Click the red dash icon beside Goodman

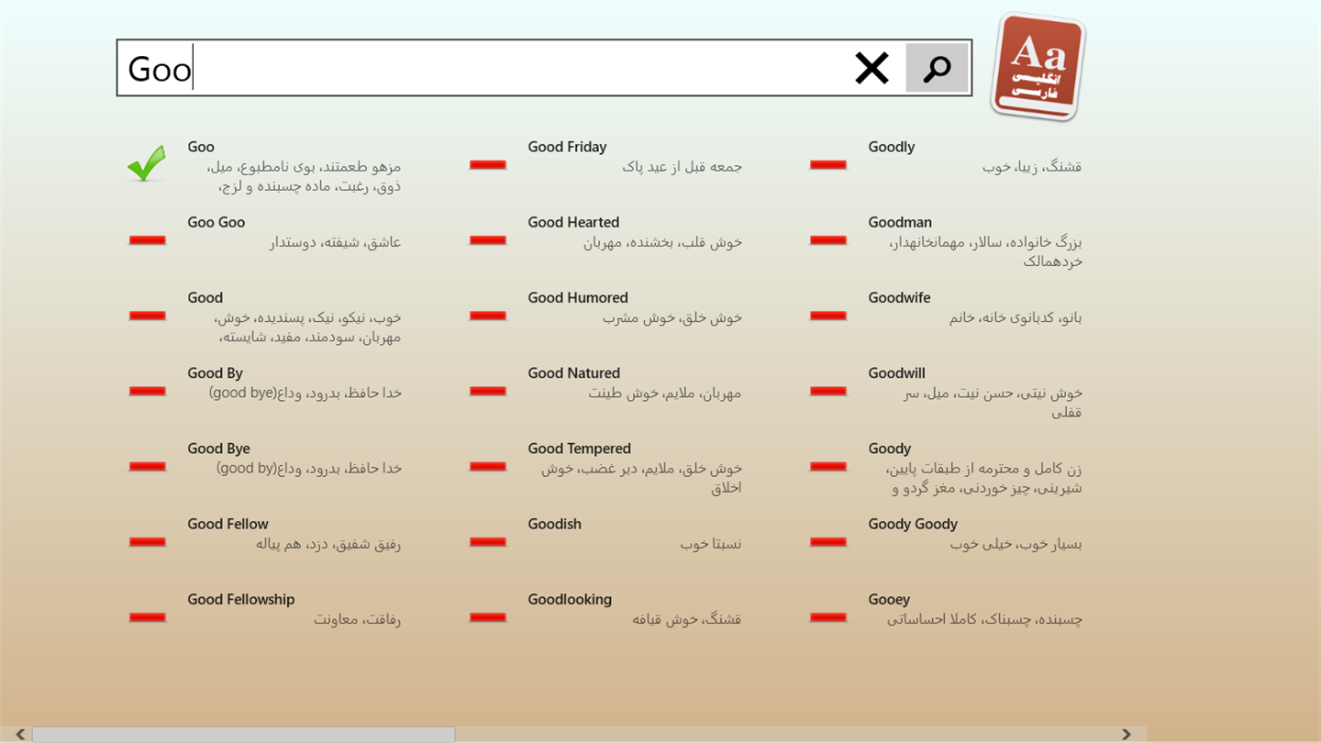[x=828, y=240]
